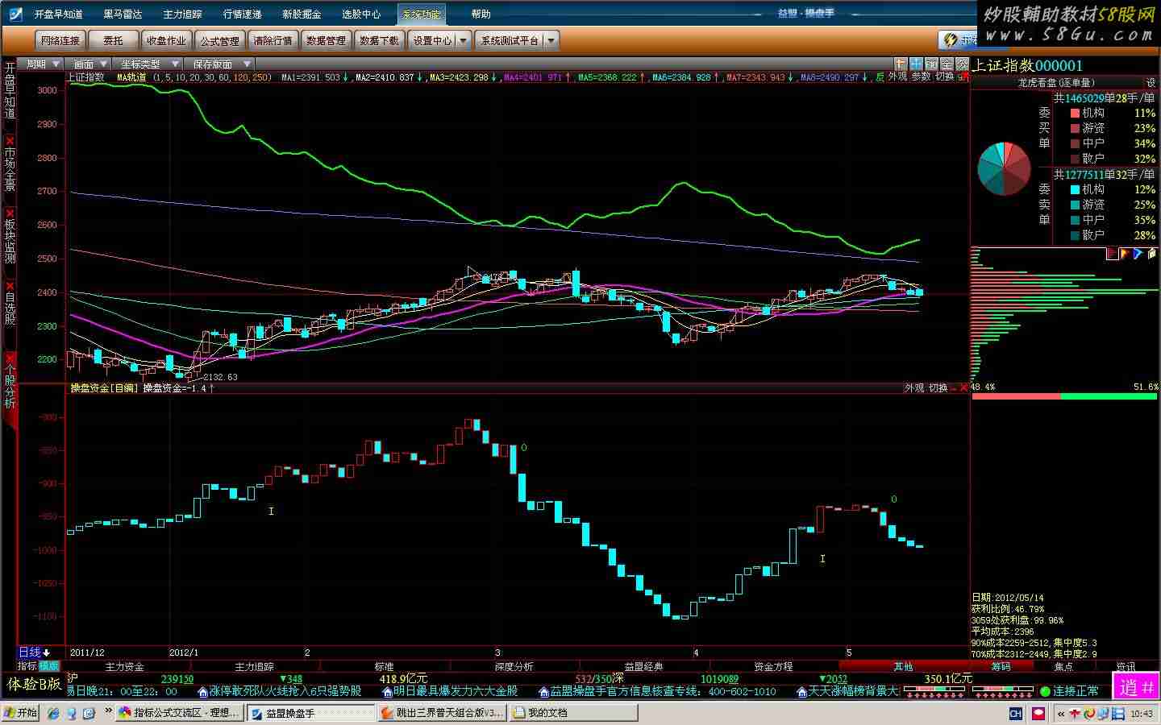
Task: Click the 设 settings link in 龙虎看盘 panel
Action: click(x=1151, y=82)
